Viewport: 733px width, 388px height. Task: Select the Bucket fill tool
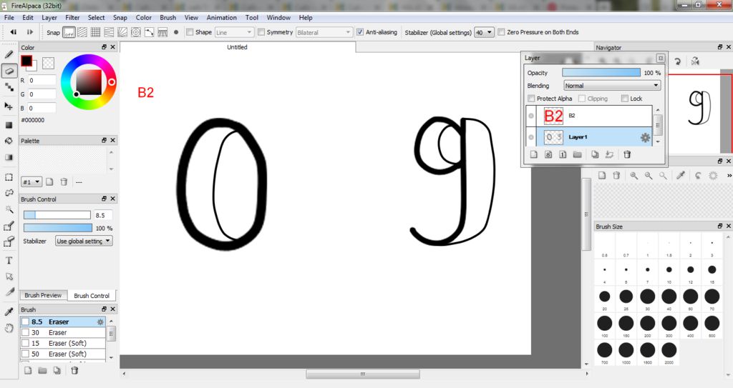click(x=9, y=141)
